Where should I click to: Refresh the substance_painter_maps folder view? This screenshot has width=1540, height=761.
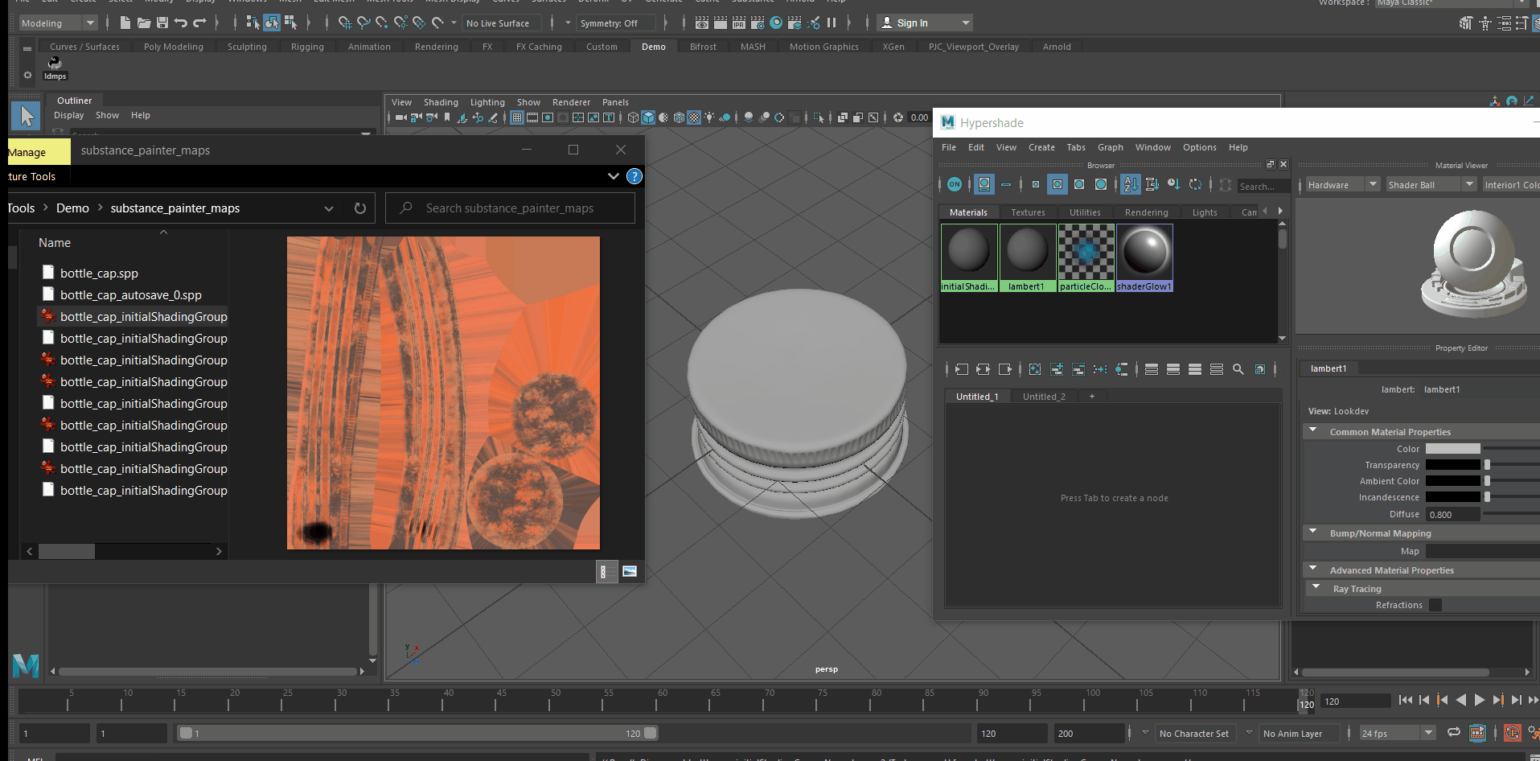pos(360,208)
